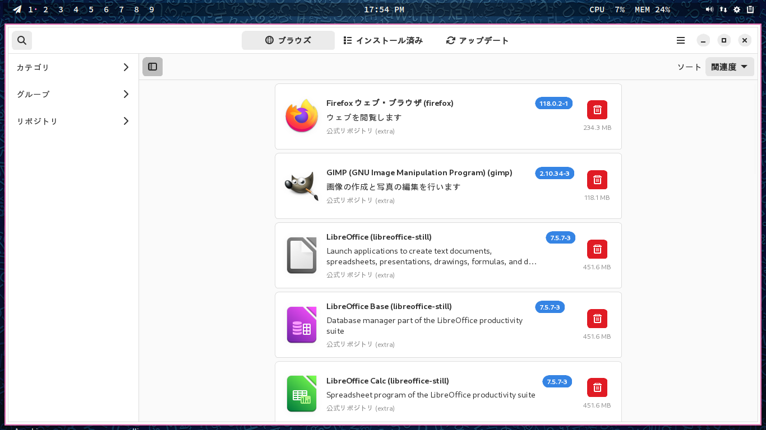Click the Firefox app icon
Image resolution: width=766 pixels, height=430 pixels.
[x=302, y=116]
